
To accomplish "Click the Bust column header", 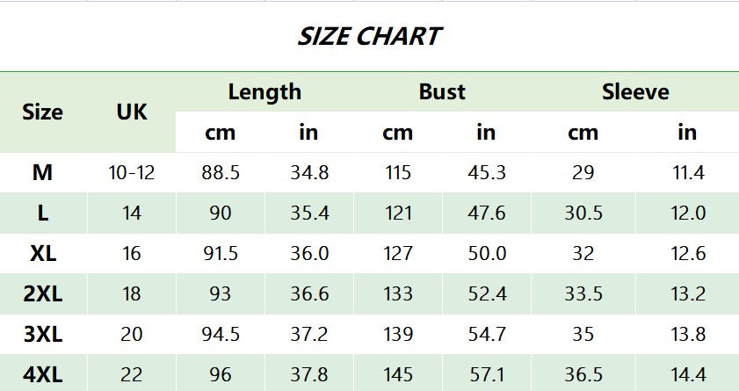I will coord(442,91).
